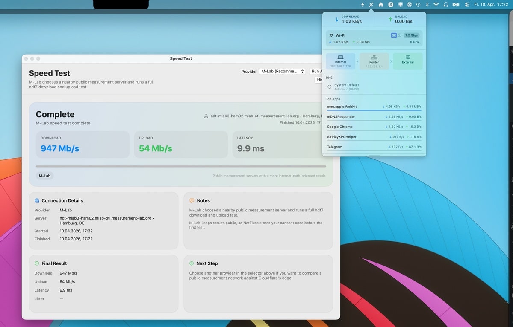
Task: Select the Router 192.168.1.1 tile
Action: click(x=374, y=61)
